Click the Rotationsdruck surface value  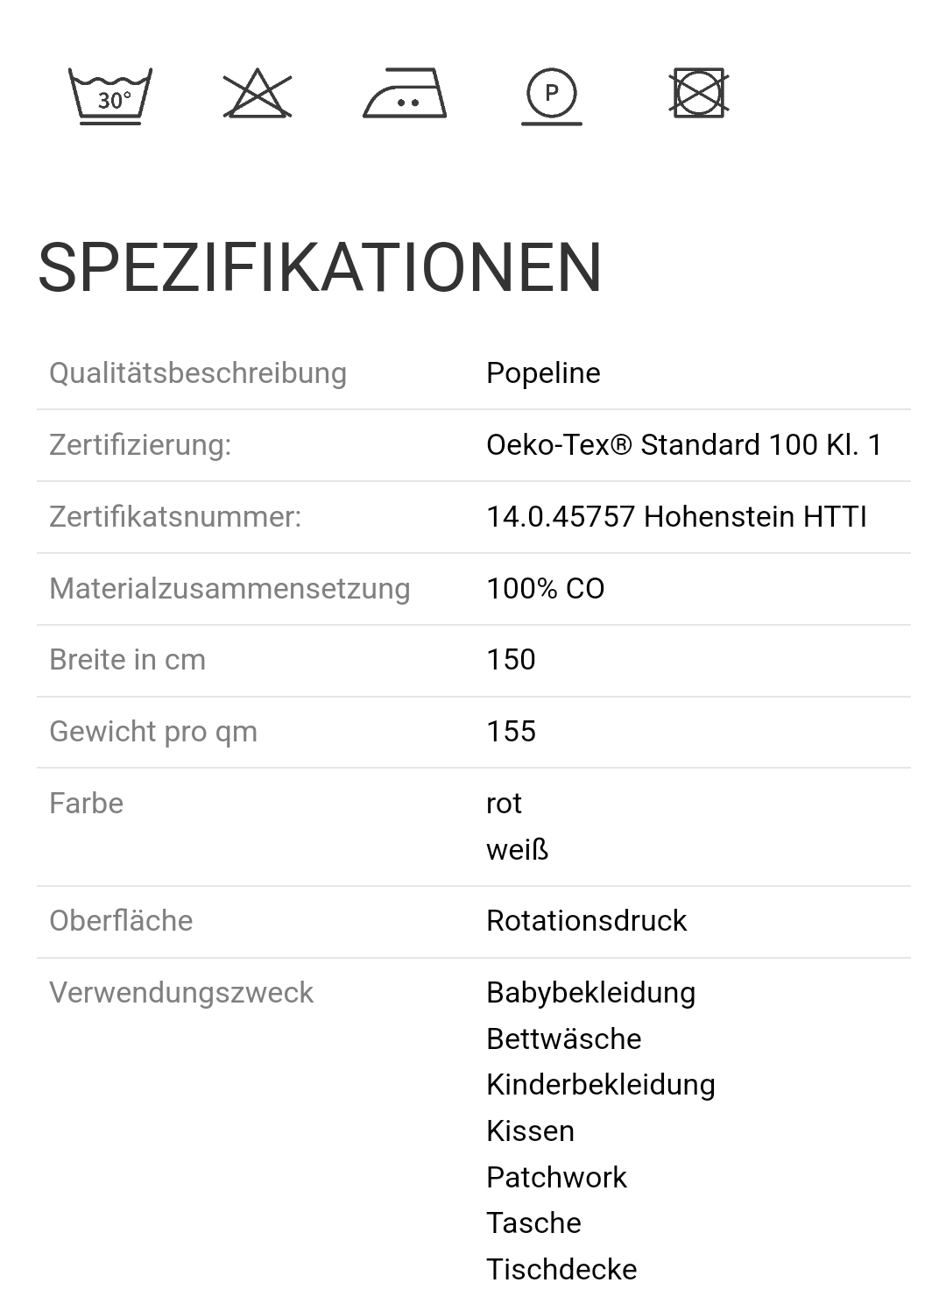tap(586, 921)
